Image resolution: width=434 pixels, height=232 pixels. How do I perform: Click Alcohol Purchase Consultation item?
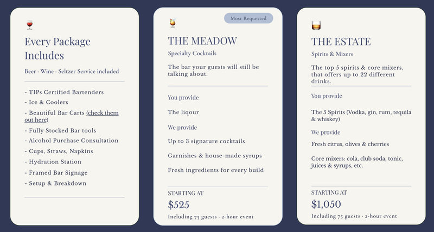click(72, 141)
